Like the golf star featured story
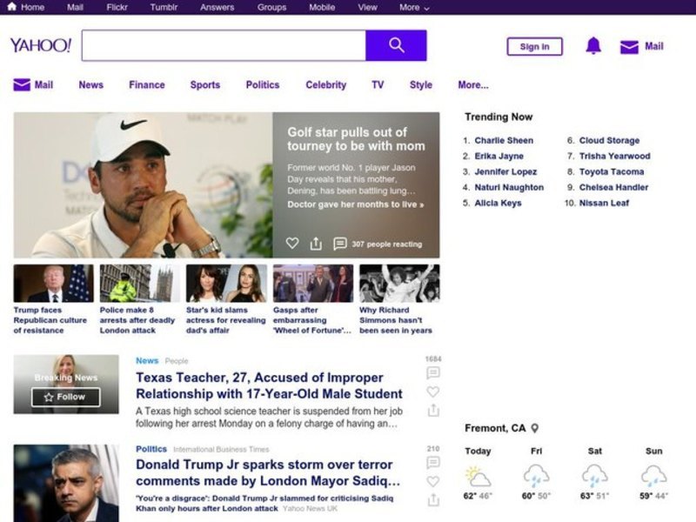Image resolution: width=696 pixels, height=522 pixels. coord(292,244)
